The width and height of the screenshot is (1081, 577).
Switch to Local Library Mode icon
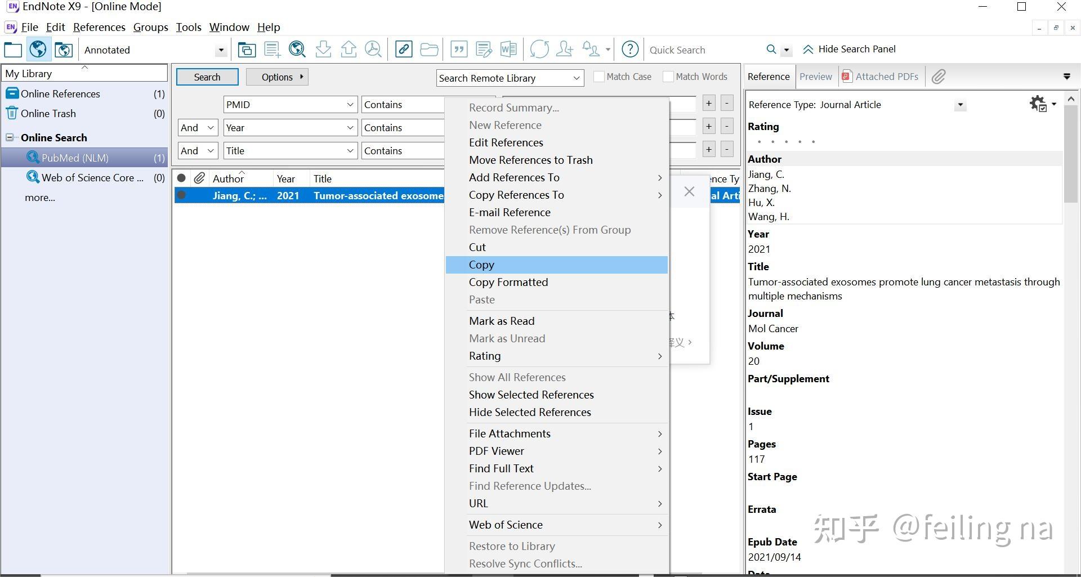13,50
